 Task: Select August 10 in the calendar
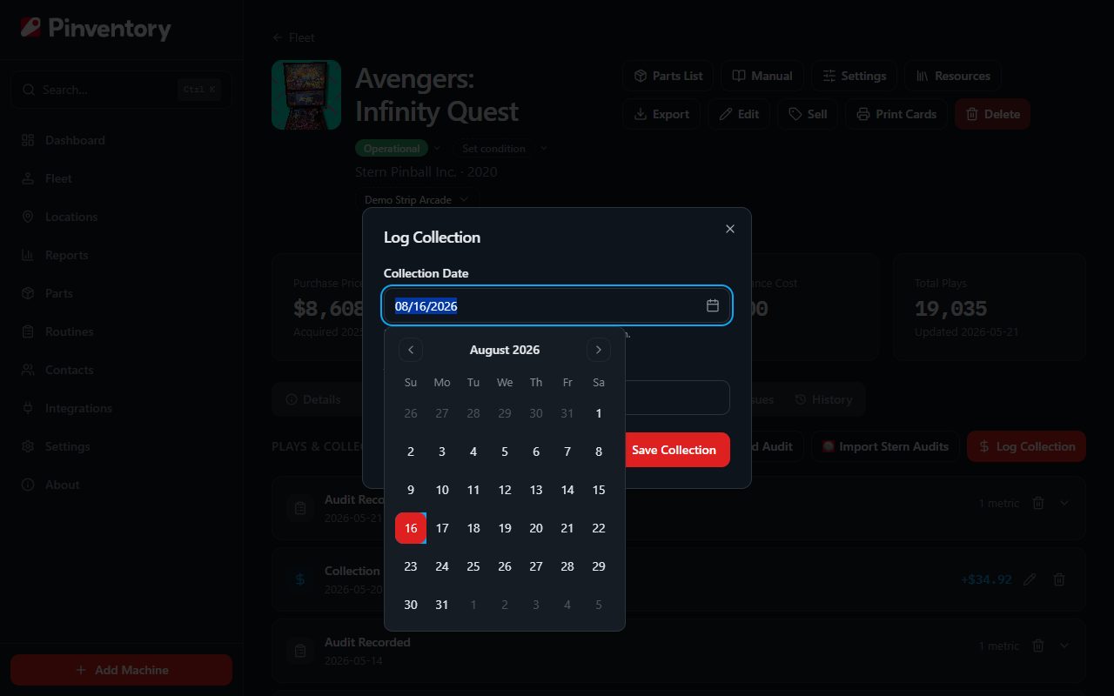coord(442,490)
